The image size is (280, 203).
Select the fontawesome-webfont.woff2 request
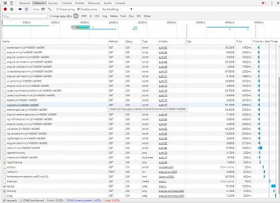pos(140,177)
